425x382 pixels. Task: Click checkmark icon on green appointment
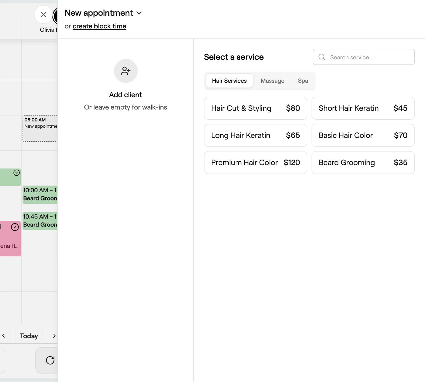pyautogui.click(x=16, y=173)
